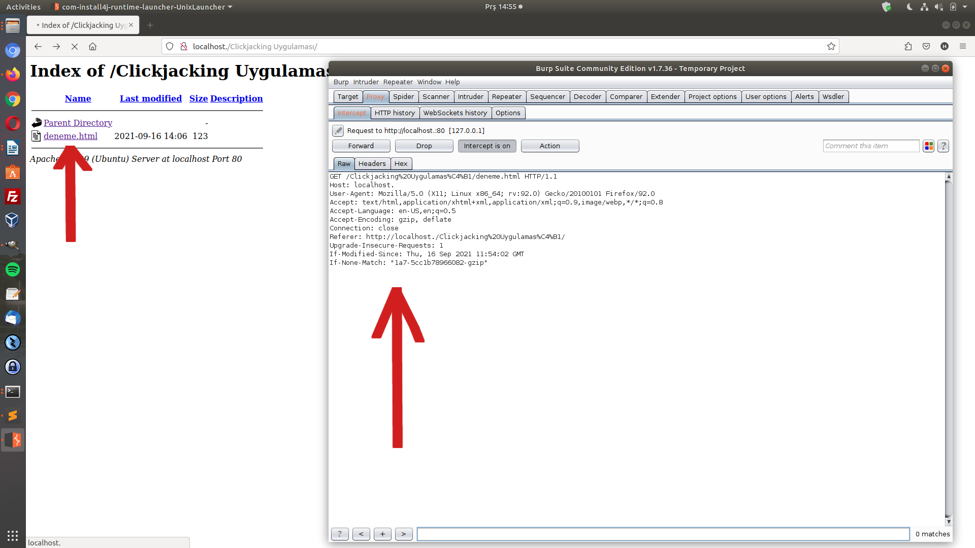Launch Chromium browser from dock
This screenshot has height=548, width=975.
tap(13, 50)
